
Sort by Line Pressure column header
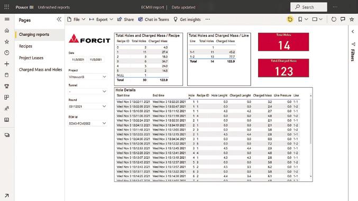282,95
